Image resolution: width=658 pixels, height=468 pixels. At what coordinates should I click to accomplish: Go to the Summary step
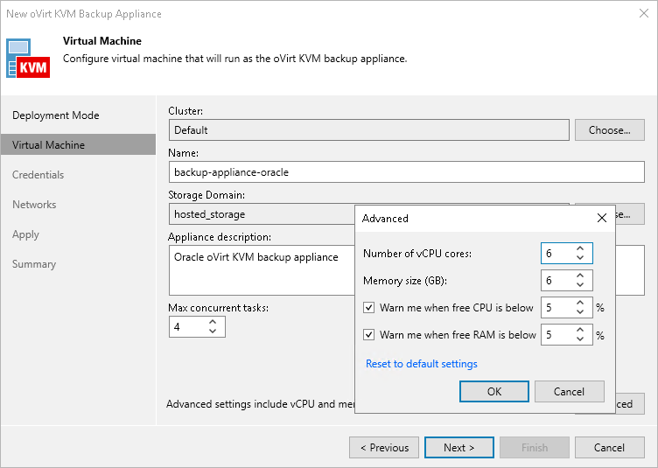click(34, 264)
